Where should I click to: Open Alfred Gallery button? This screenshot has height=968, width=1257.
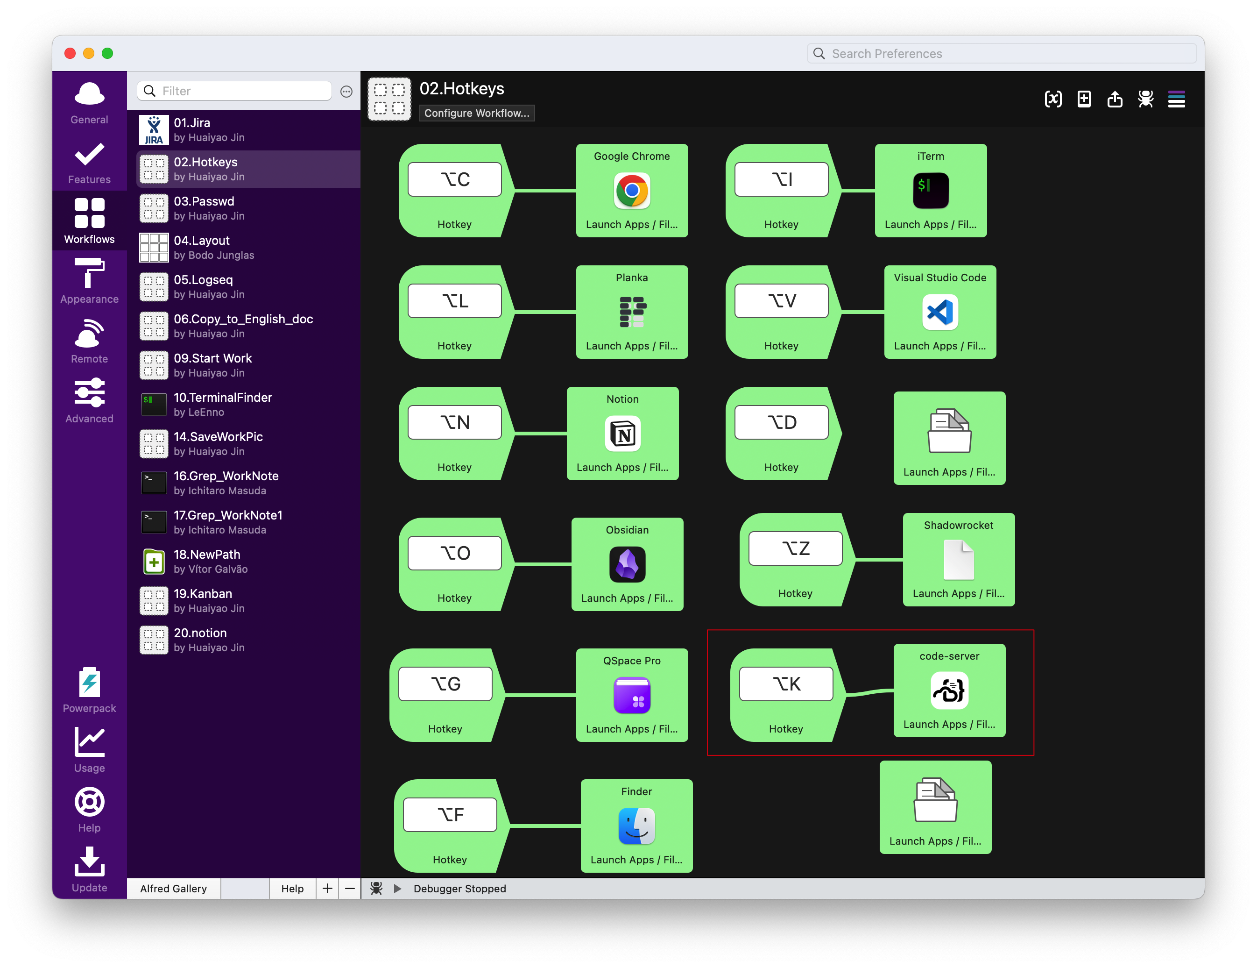(173, 889)
